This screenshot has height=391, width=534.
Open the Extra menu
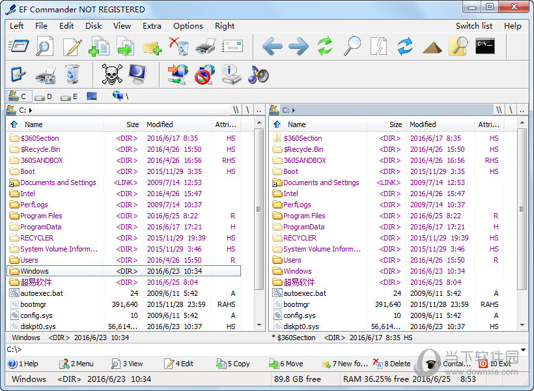point(152,26)
